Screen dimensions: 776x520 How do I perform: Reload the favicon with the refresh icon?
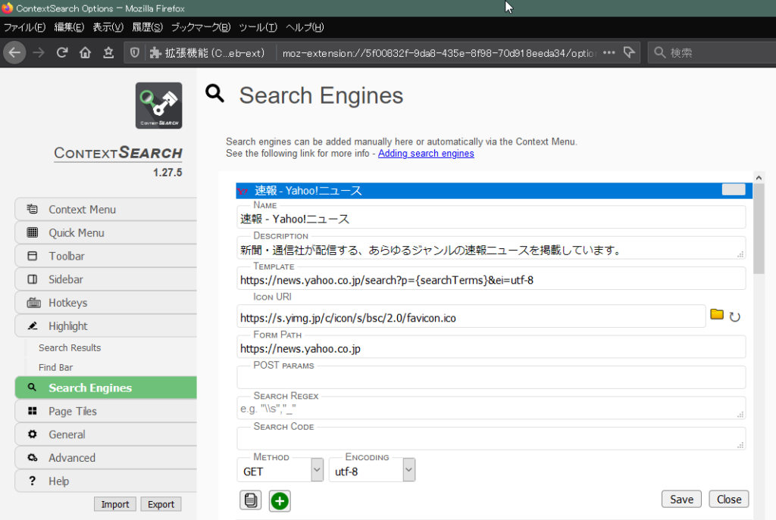point(736,316)
